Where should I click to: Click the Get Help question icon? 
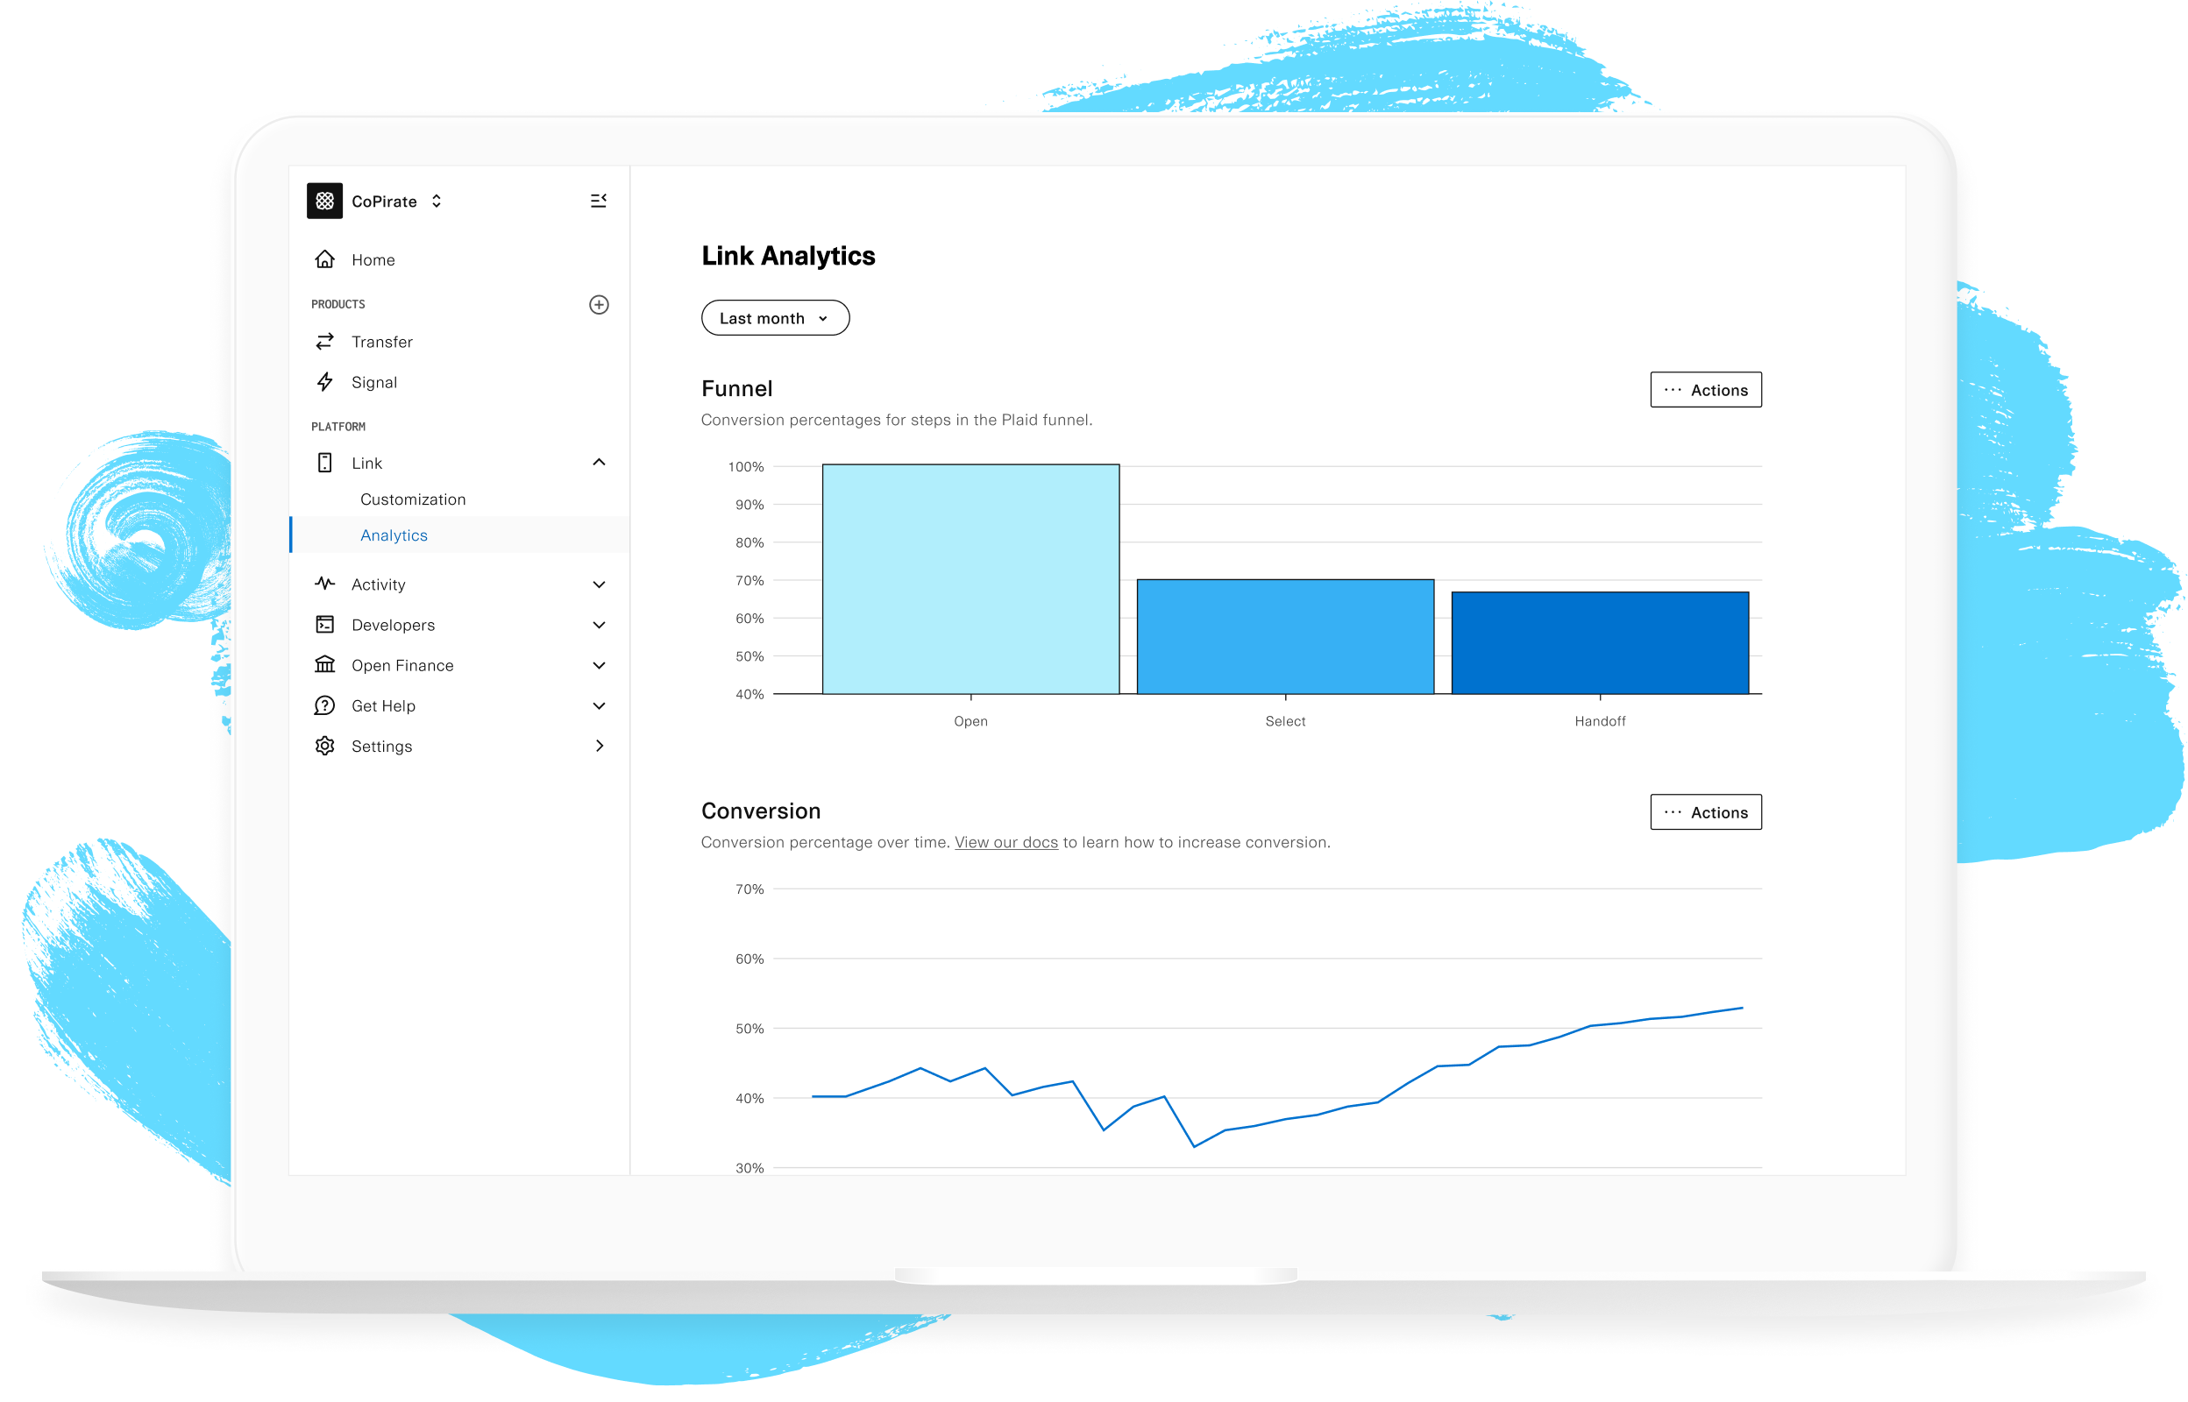tap(325, 705)
